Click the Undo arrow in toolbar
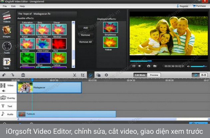 point(4,75)
